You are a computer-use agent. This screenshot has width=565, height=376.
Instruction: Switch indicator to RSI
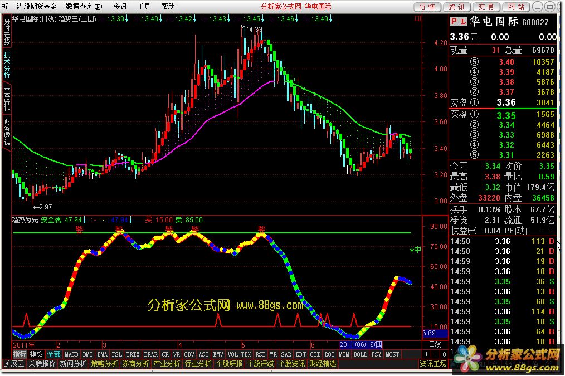[260, 354]
